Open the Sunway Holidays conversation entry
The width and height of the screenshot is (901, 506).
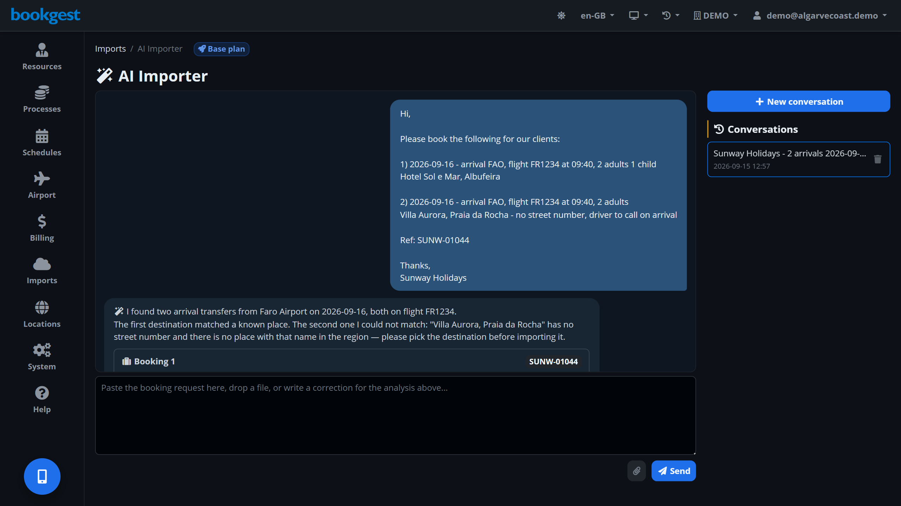click(x=799, y=159)
